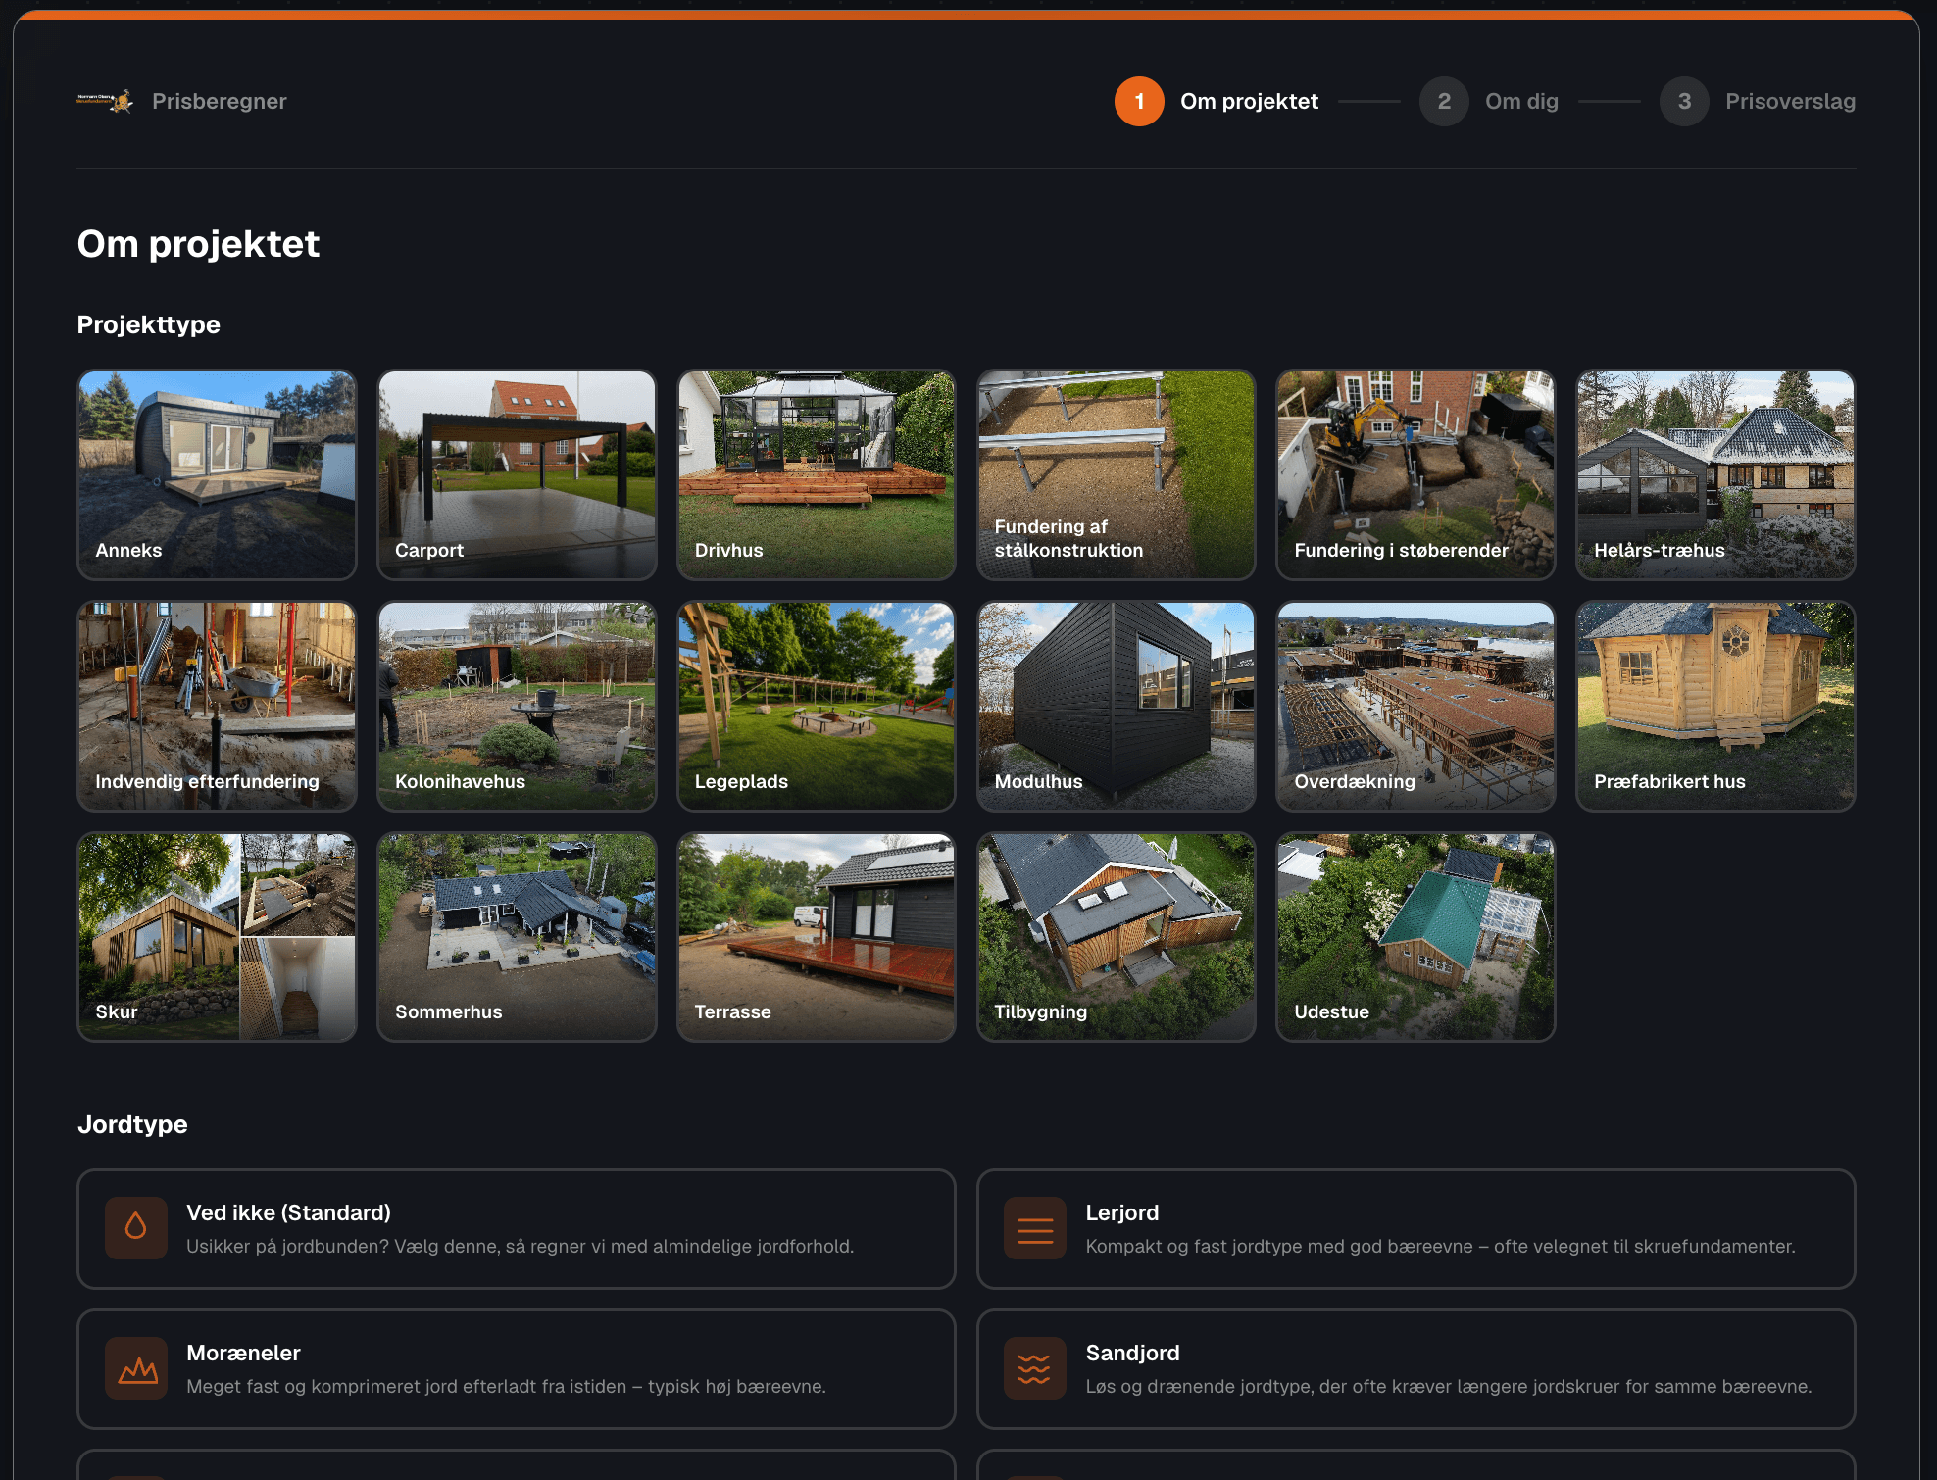Screen dimensions: 1937x1480
Task: Click the water drop icon for Ved ikke
Action: click(136, 1227)
